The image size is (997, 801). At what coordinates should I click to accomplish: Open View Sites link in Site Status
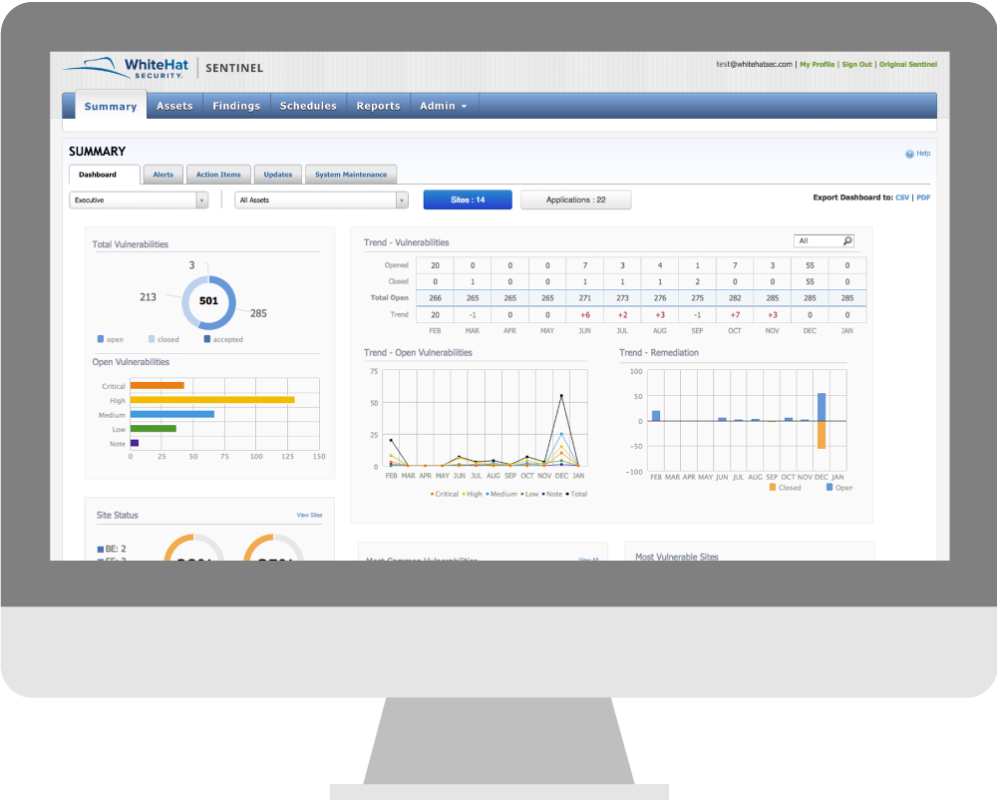tap(309, 515)
